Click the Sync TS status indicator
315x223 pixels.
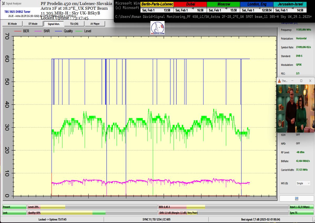301,213
